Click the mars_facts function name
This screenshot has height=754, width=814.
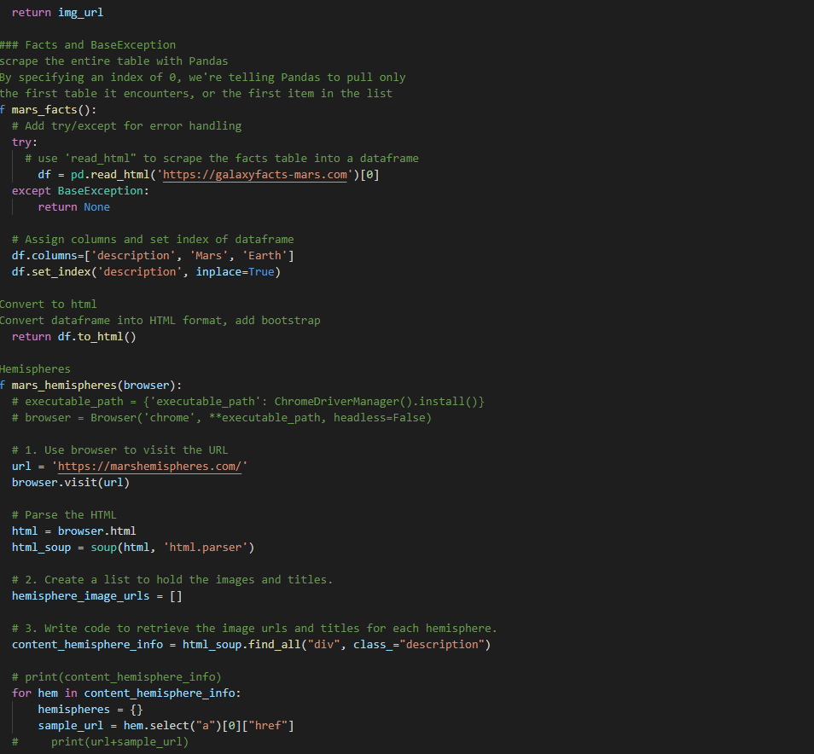click(x=41, y=109)
